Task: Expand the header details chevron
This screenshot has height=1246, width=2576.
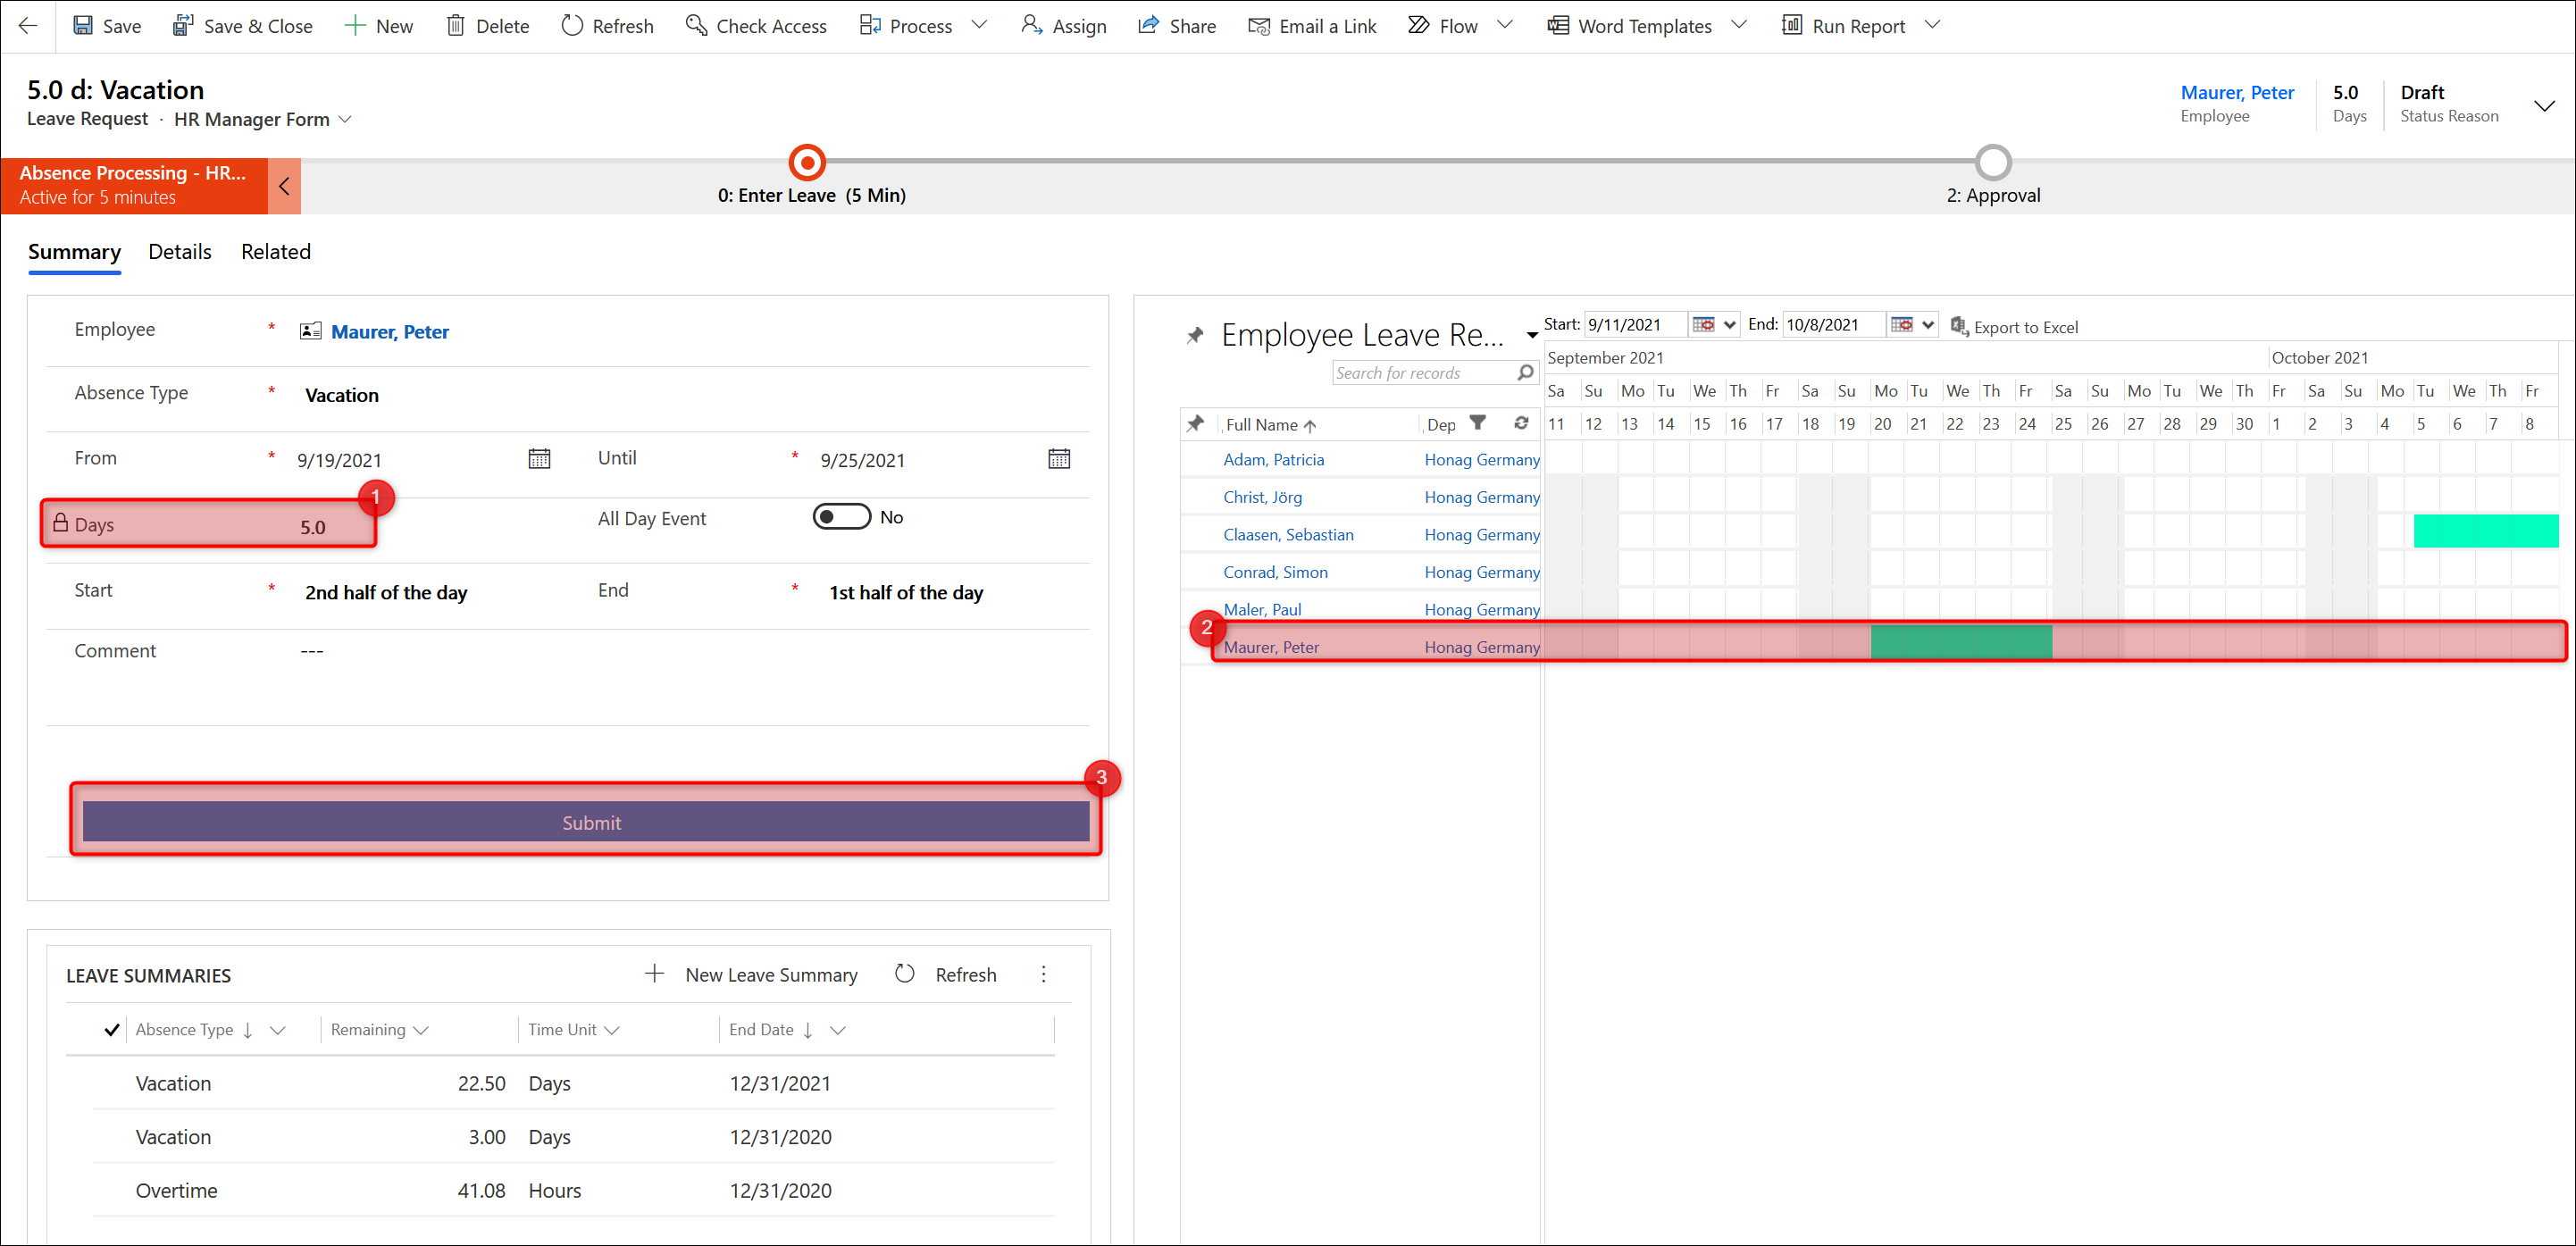Action: coord(2544,105)
